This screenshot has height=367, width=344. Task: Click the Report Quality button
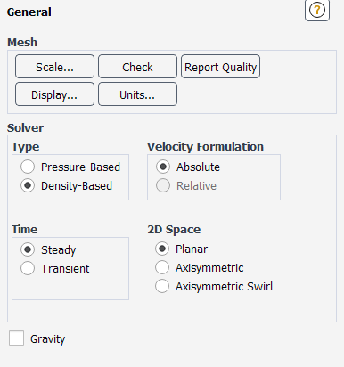[x=220, y=67]
